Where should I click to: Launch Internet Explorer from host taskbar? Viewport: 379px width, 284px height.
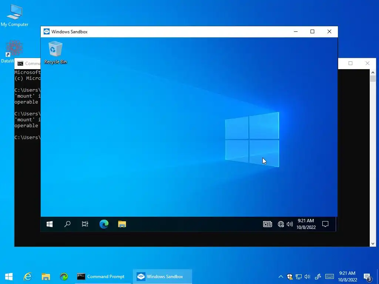[x=27, y=277]
